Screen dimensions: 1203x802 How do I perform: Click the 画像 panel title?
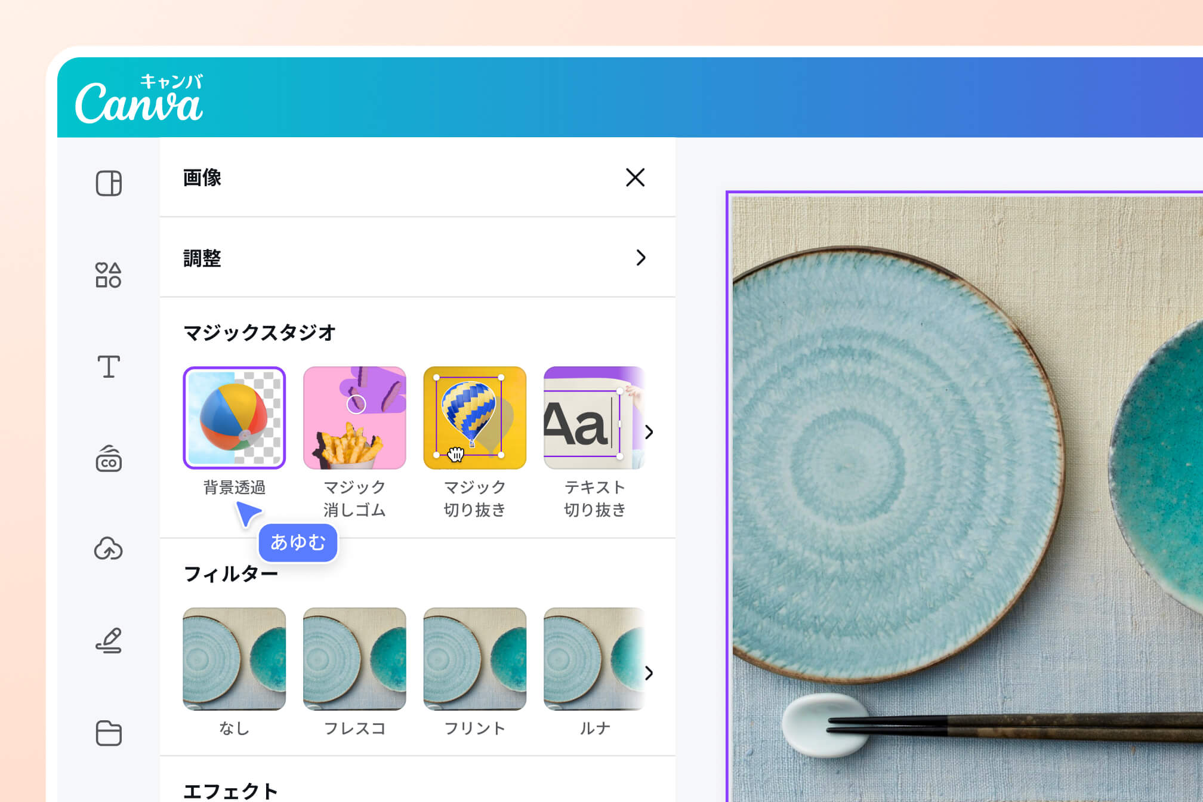(x=202, y=178)
